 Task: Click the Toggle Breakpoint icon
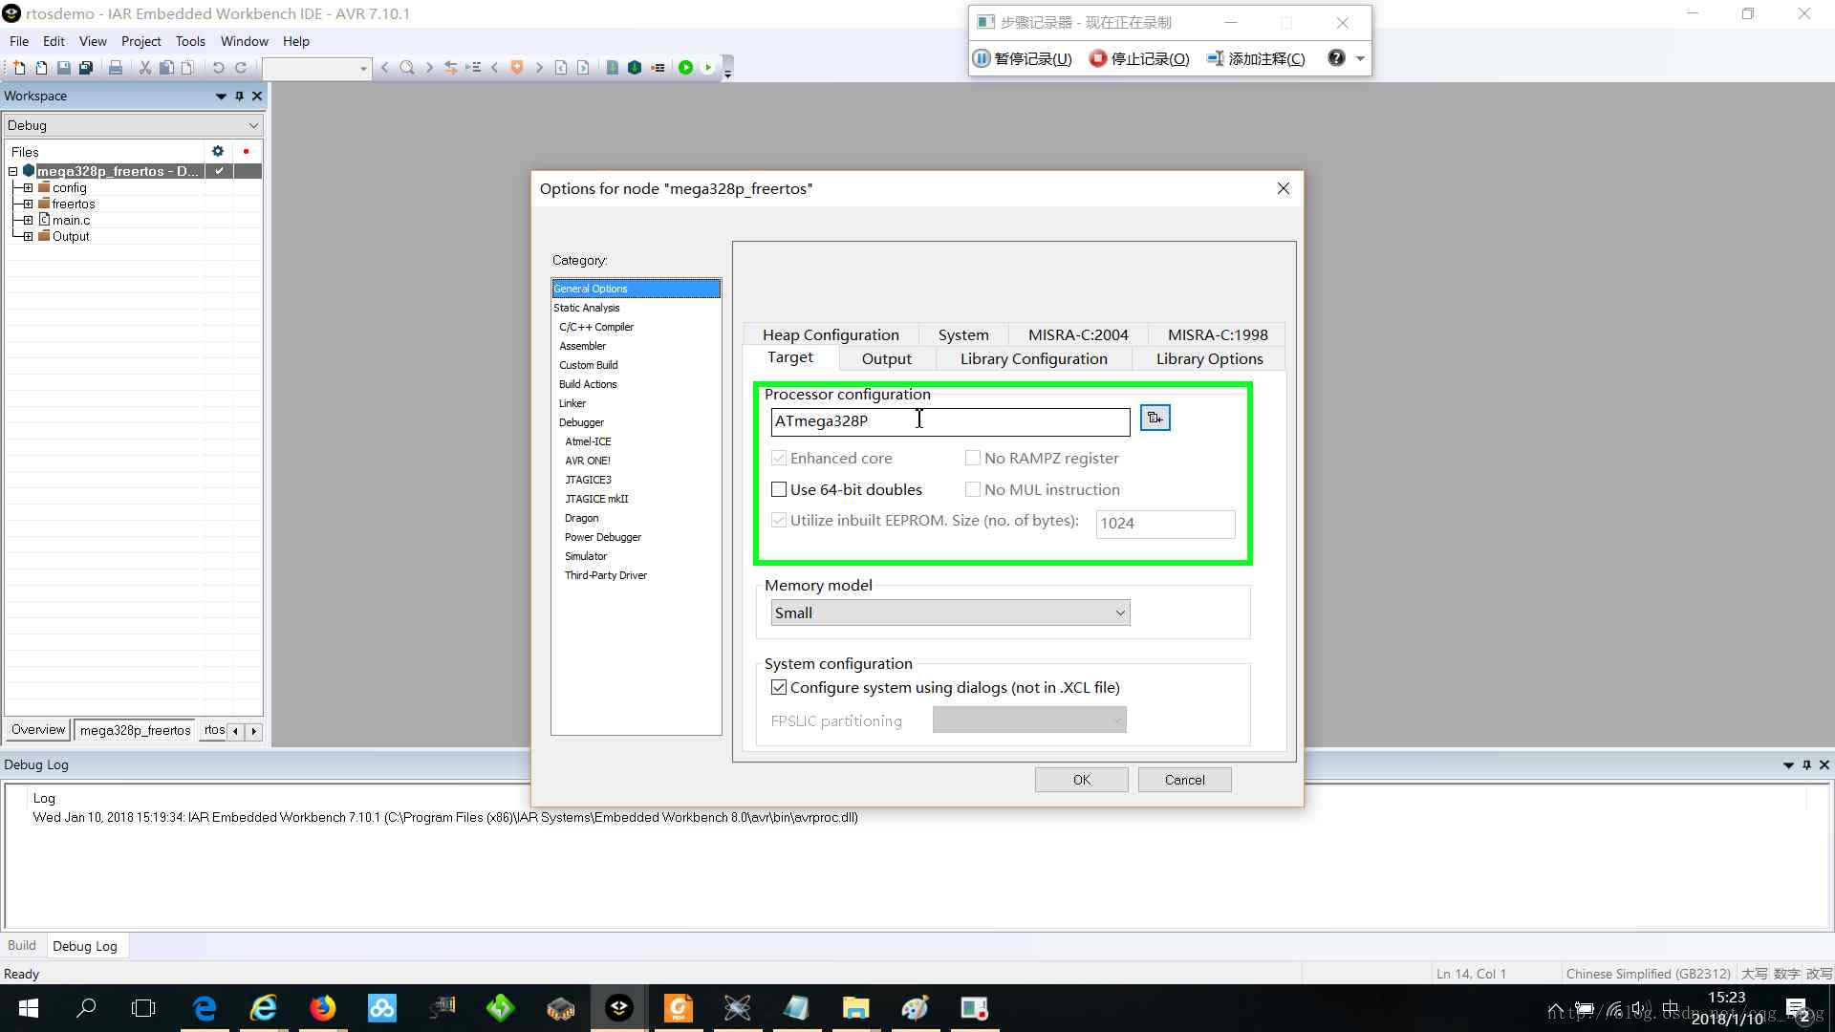coord(658,68)
